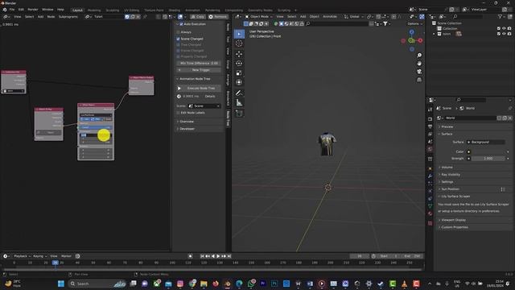Enable the Always checkbox
The image size is (515, 290).
179,32
